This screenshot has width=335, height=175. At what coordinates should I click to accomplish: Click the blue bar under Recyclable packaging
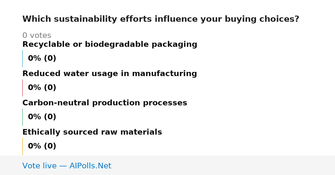pos(22,59)
